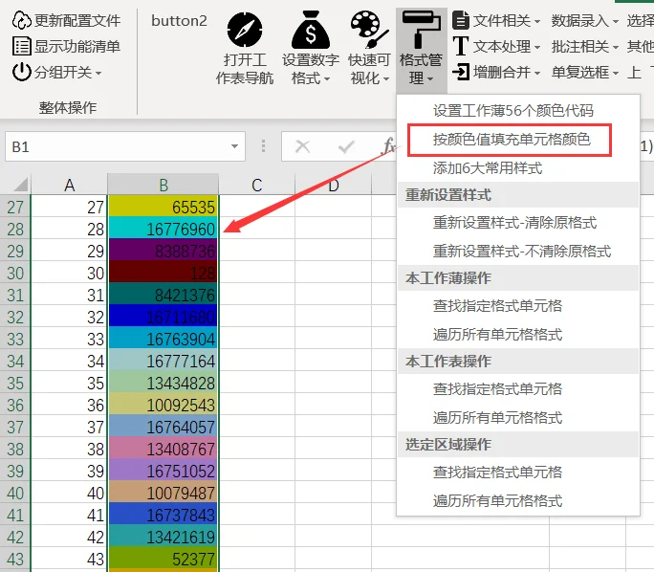Click the 打开工作表导航 button label
The width and height of the screenshot is (654, 572).
point(245,69)
